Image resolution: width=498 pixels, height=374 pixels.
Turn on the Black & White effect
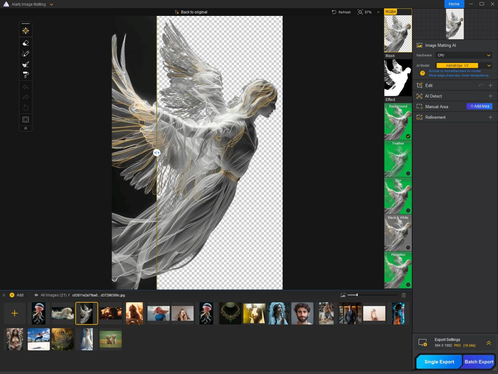point(408,248)
